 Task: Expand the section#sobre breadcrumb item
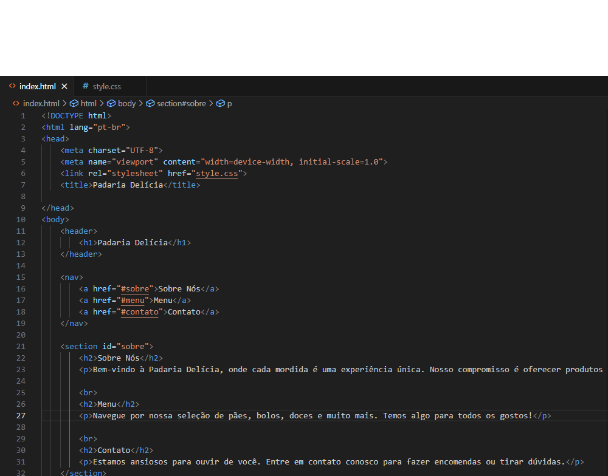(181, 104)
